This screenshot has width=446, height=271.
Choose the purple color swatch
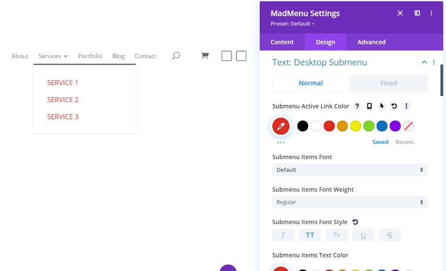(395, 126)
